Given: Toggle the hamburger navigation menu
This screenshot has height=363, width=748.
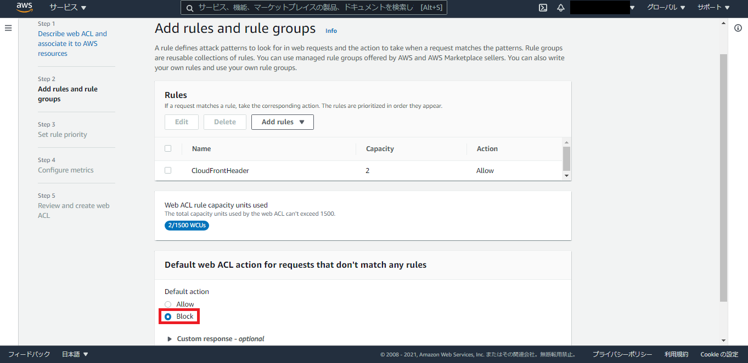Looking at the screenshot, I should tap(8, 27).
